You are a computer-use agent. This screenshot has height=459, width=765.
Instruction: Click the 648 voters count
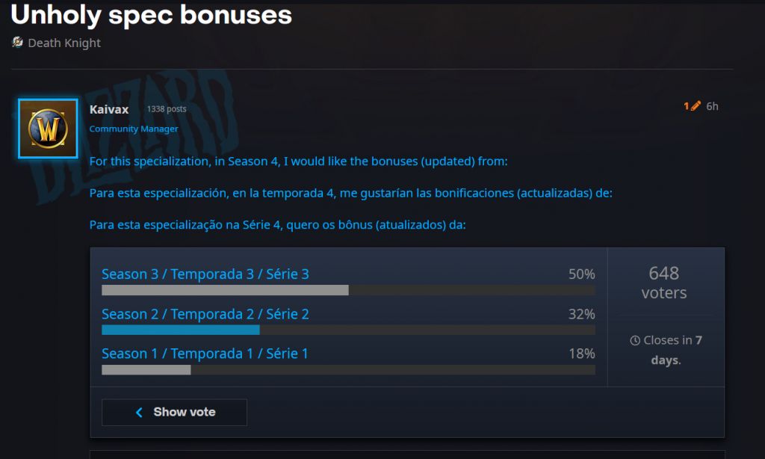(x=663, y=282)
